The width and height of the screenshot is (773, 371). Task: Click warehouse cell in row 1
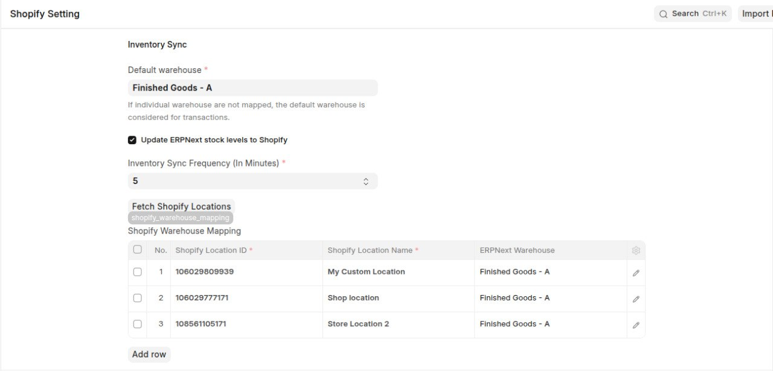551,272
